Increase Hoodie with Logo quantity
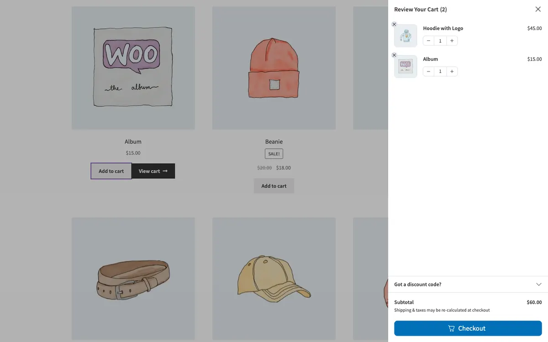548x342 pixels. (452, 41)
